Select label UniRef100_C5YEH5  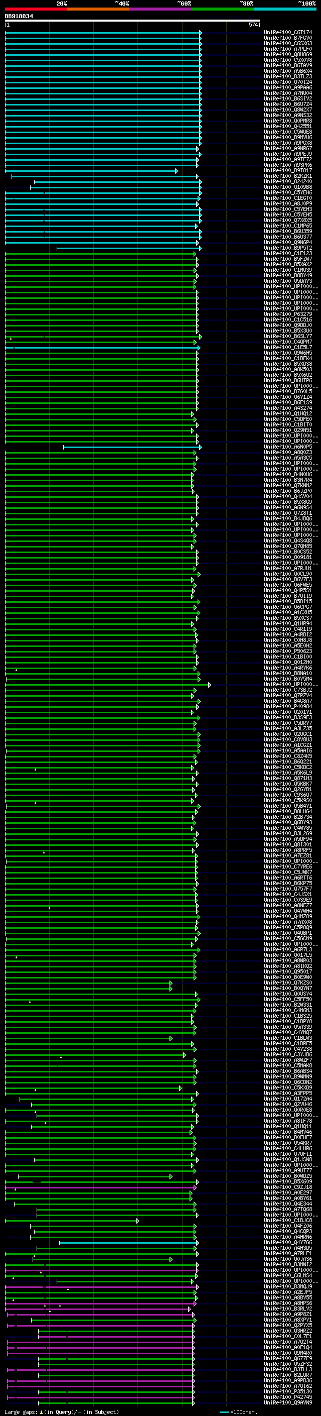click(288, 214)
